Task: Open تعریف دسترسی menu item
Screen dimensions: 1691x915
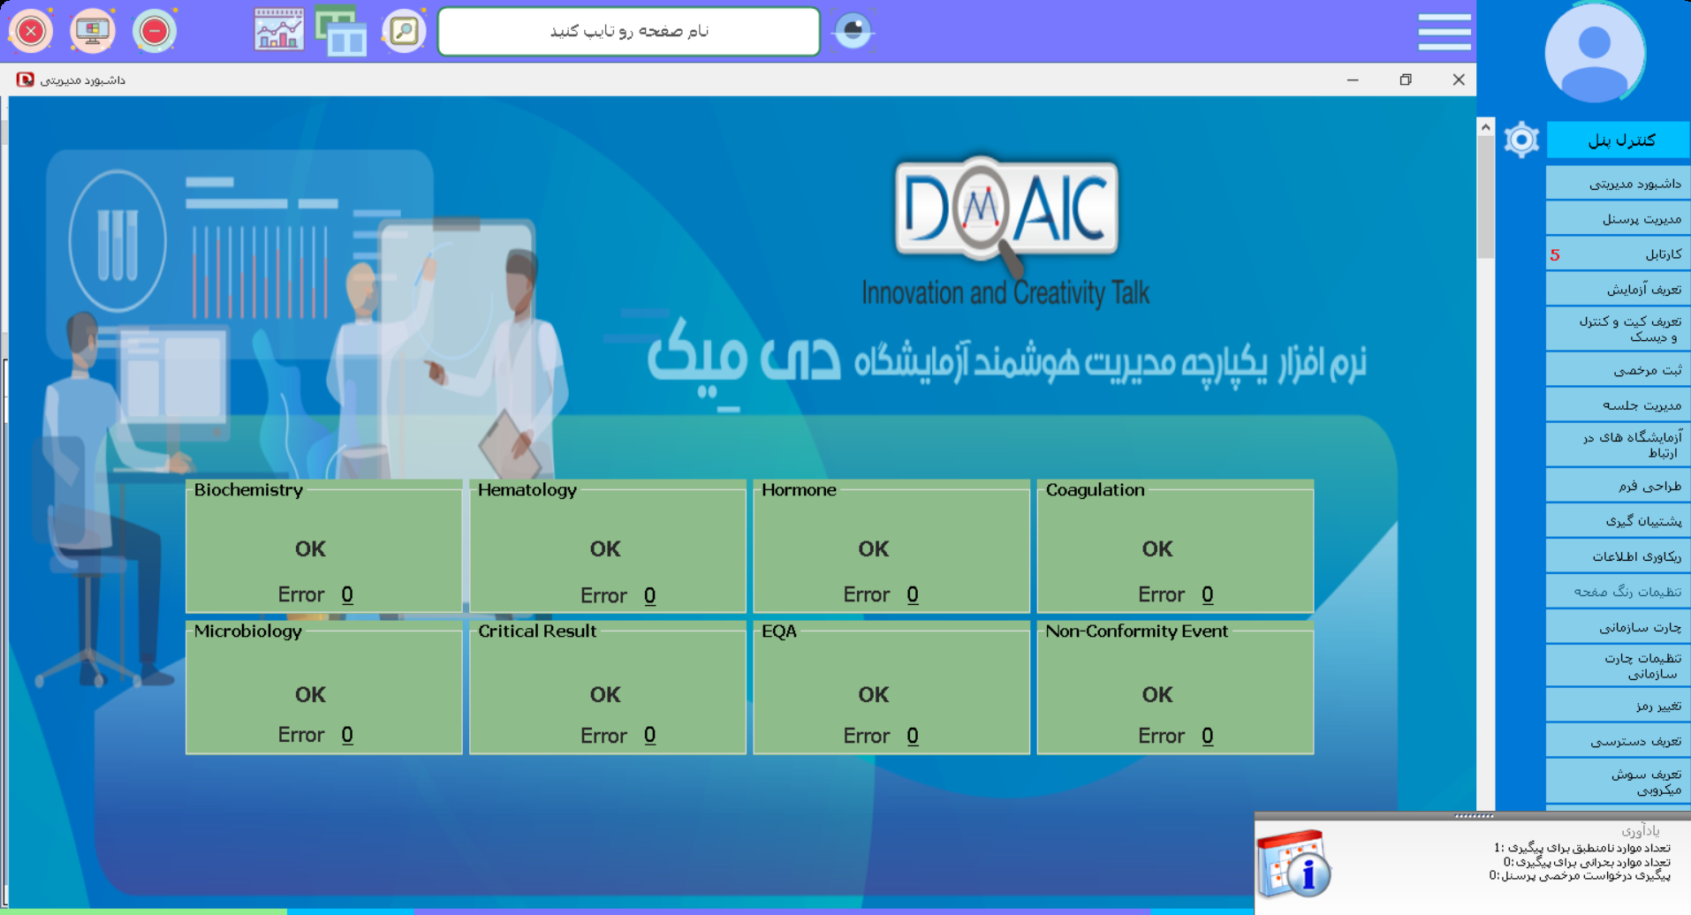Action: point(1618,741)
